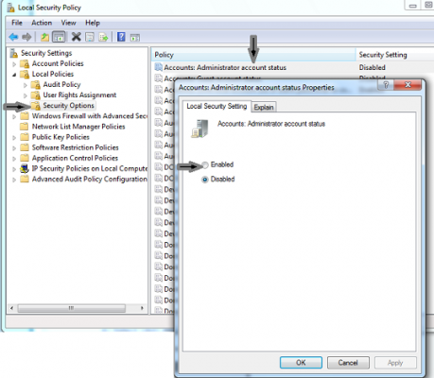This screenshot has height=378, width=434.
Task: Click the blue Help question mark icon
Action: 121,37
